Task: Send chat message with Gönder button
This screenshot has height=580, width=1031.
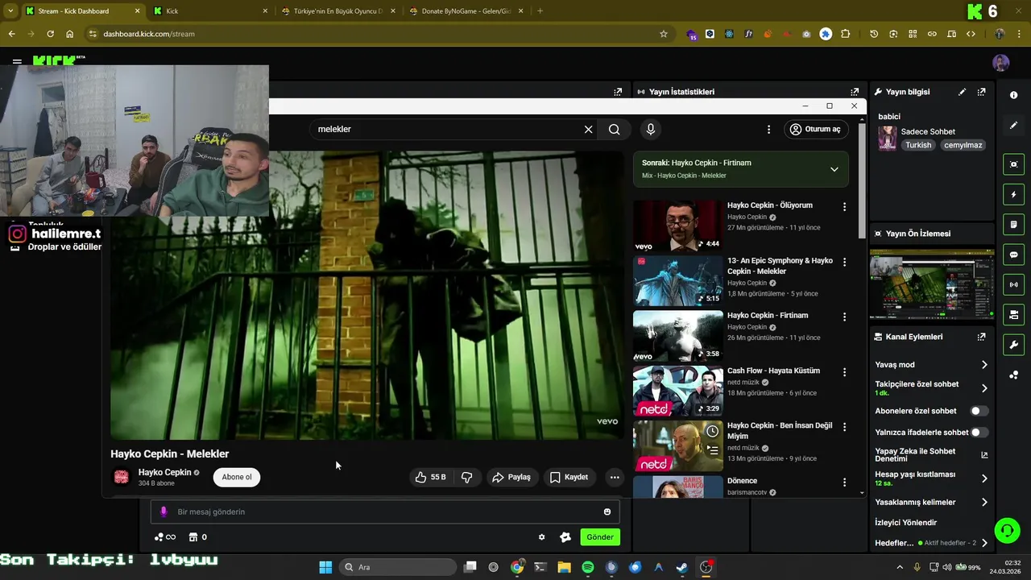Action: click(x=599, y=537)
